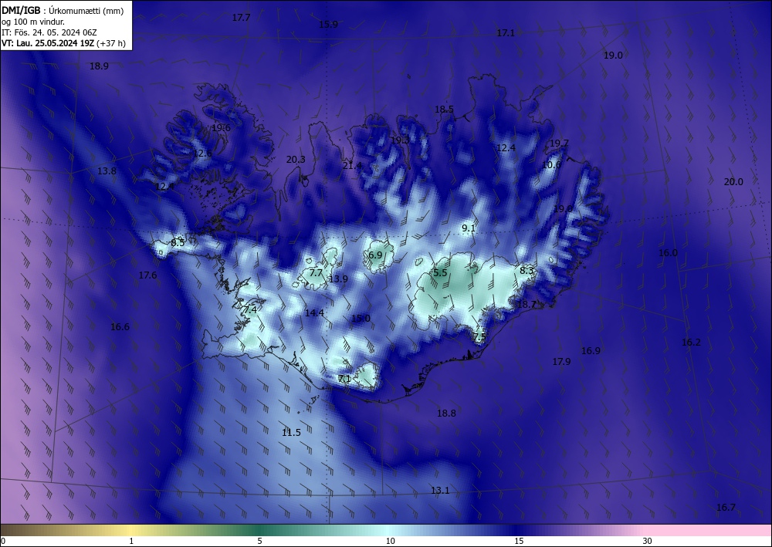Select the 19.3 value label
The image size is (772, 547).
coord(400,140)
